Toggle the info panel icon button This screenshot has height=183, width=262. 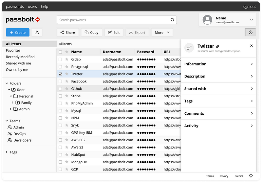[250, 32]
